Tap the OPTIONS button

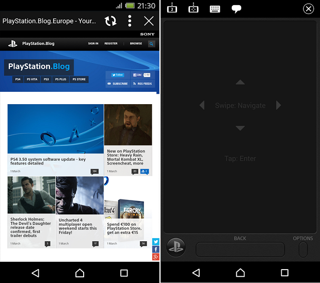303,250
